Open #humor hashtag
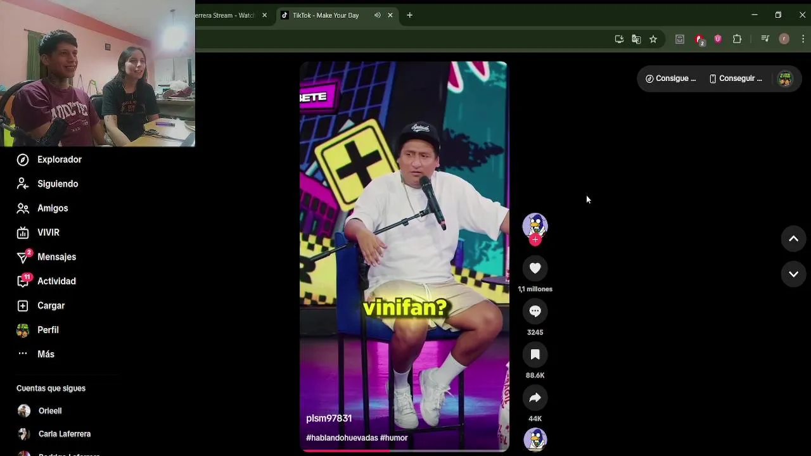The image size is (811, 456). [393, 438]
